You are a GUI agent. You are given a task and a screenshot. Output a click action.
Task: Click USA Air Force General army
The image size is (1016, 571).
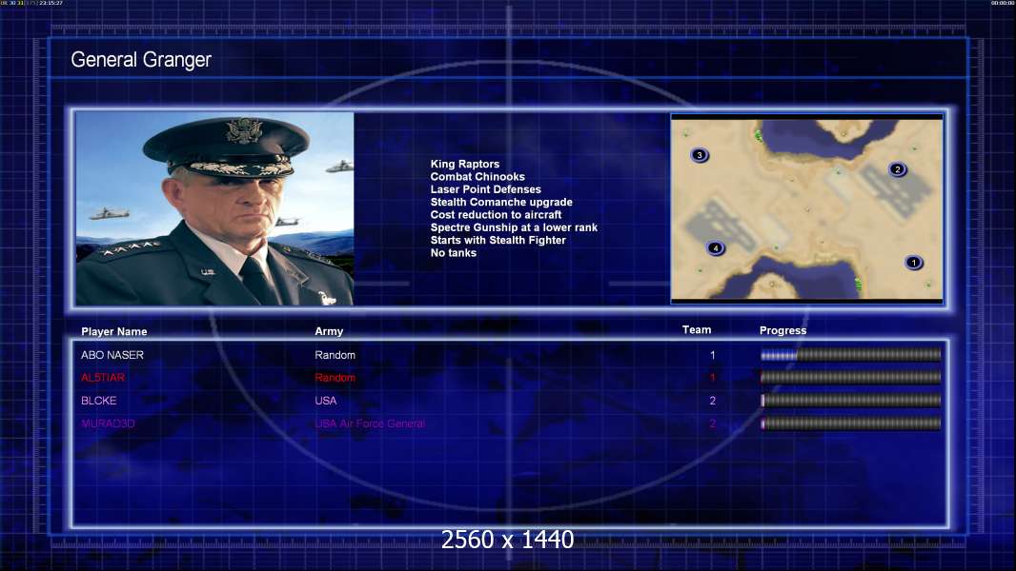370,423
